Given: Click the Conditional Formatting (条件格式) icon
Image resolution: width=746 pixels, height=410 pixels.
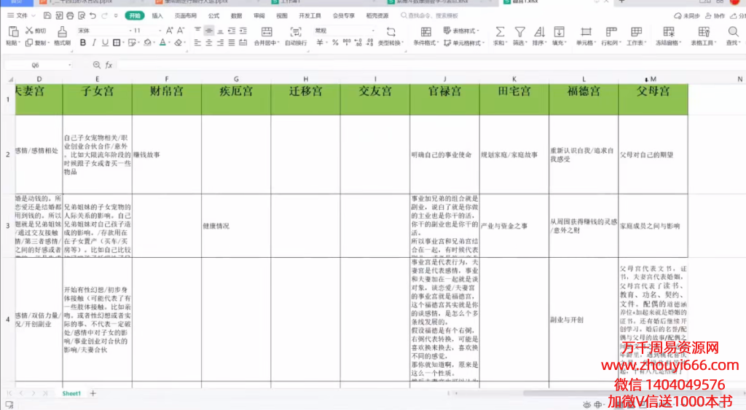Looking at the screenshot, I should 425,32.
